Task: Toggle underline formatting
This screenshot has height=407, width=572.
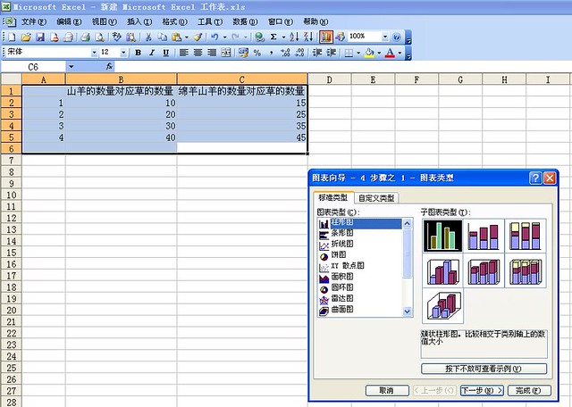Action: coord(165,53)
